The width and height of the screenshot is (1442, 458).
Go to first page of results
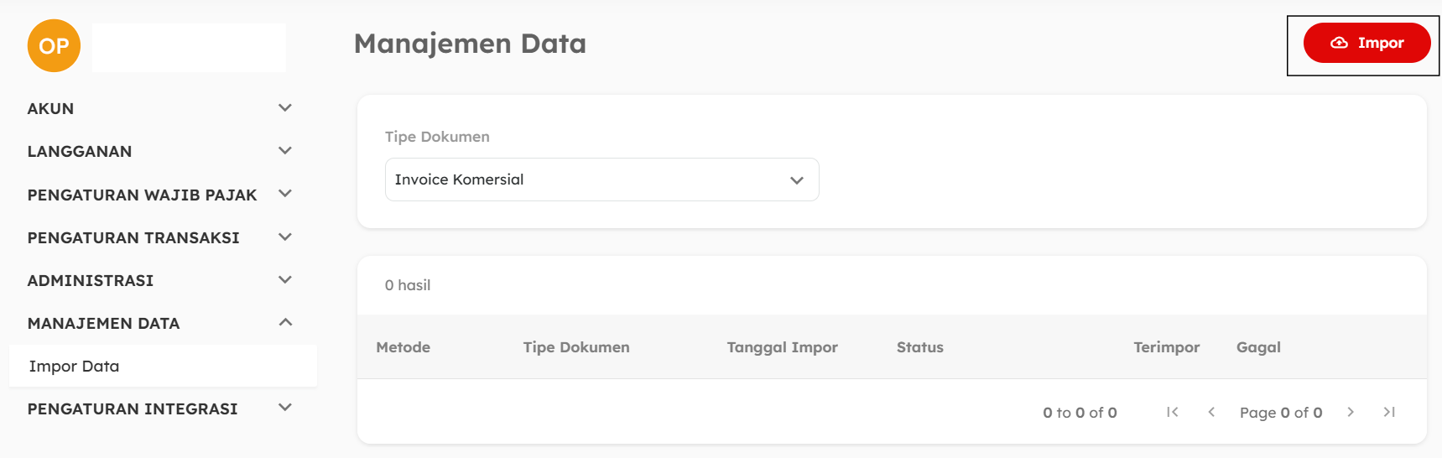pyautogui.click(x=1173, y=412)
